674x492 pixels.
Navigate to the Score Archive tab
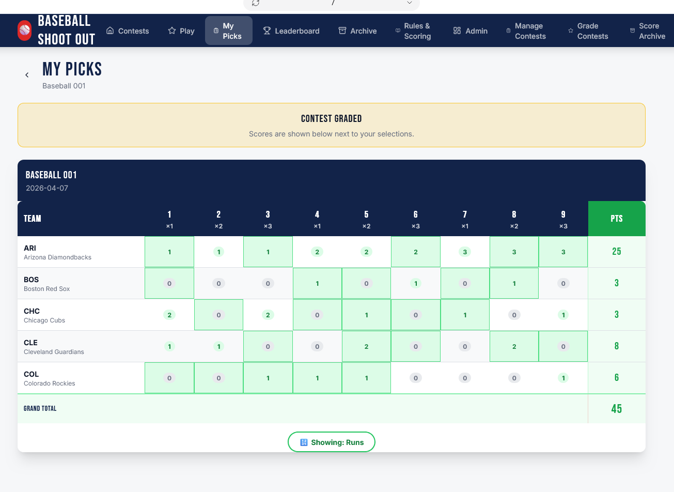[652, 31]
